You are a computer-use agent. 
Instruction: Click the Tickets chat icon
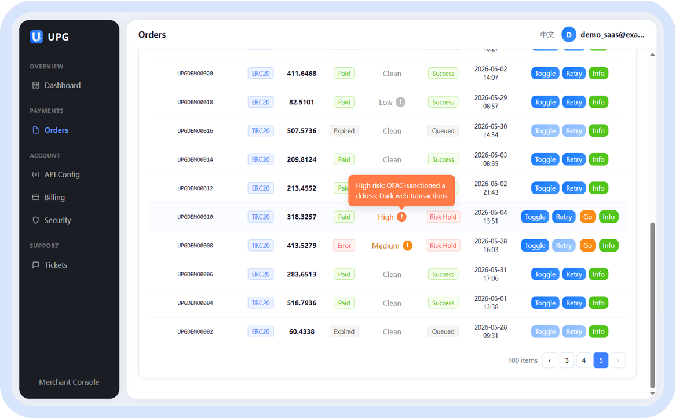coord(36,265)
